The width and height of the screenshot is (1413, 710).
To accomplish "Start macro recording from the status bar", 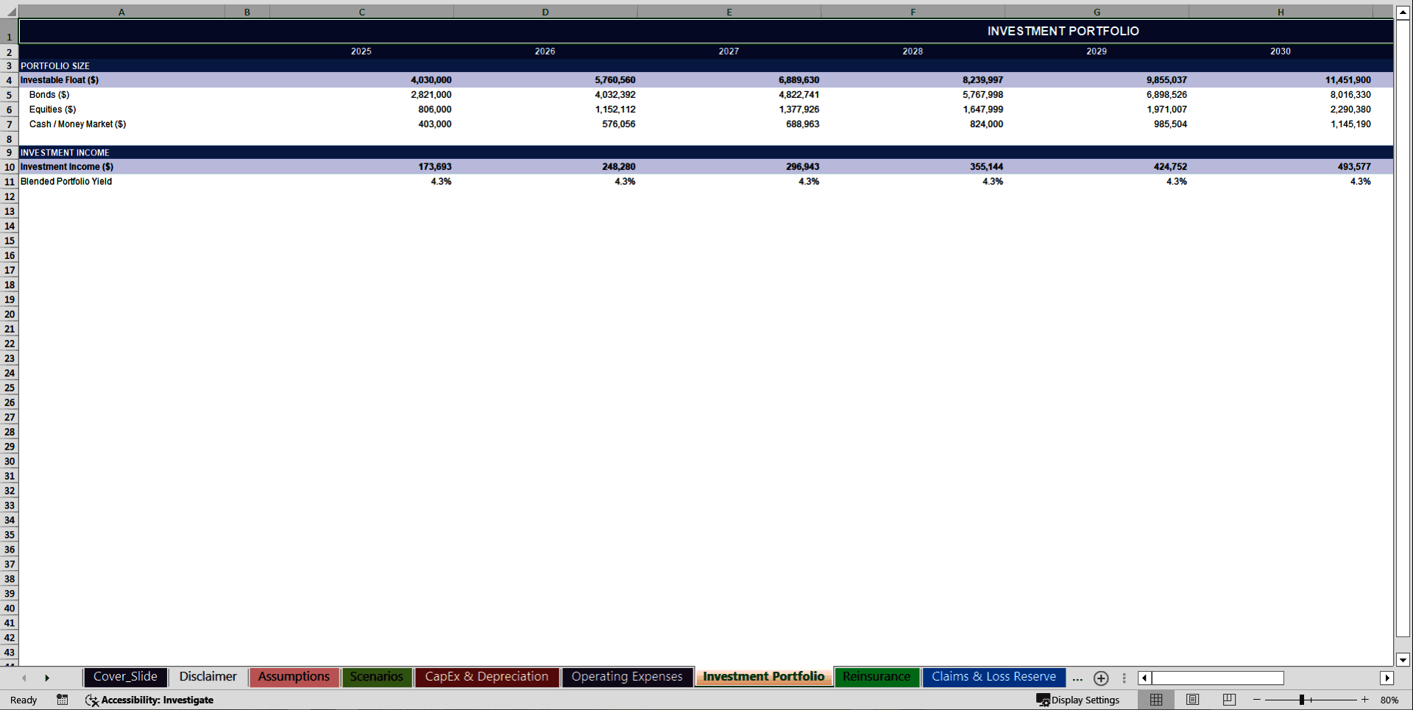I will [63, 700].
